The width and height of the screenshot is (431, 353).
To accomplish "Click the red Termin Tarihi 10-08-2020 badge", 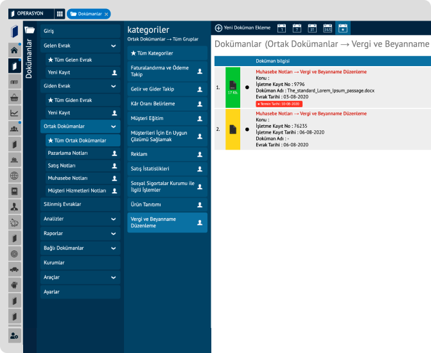I will [x=279, y=104].
